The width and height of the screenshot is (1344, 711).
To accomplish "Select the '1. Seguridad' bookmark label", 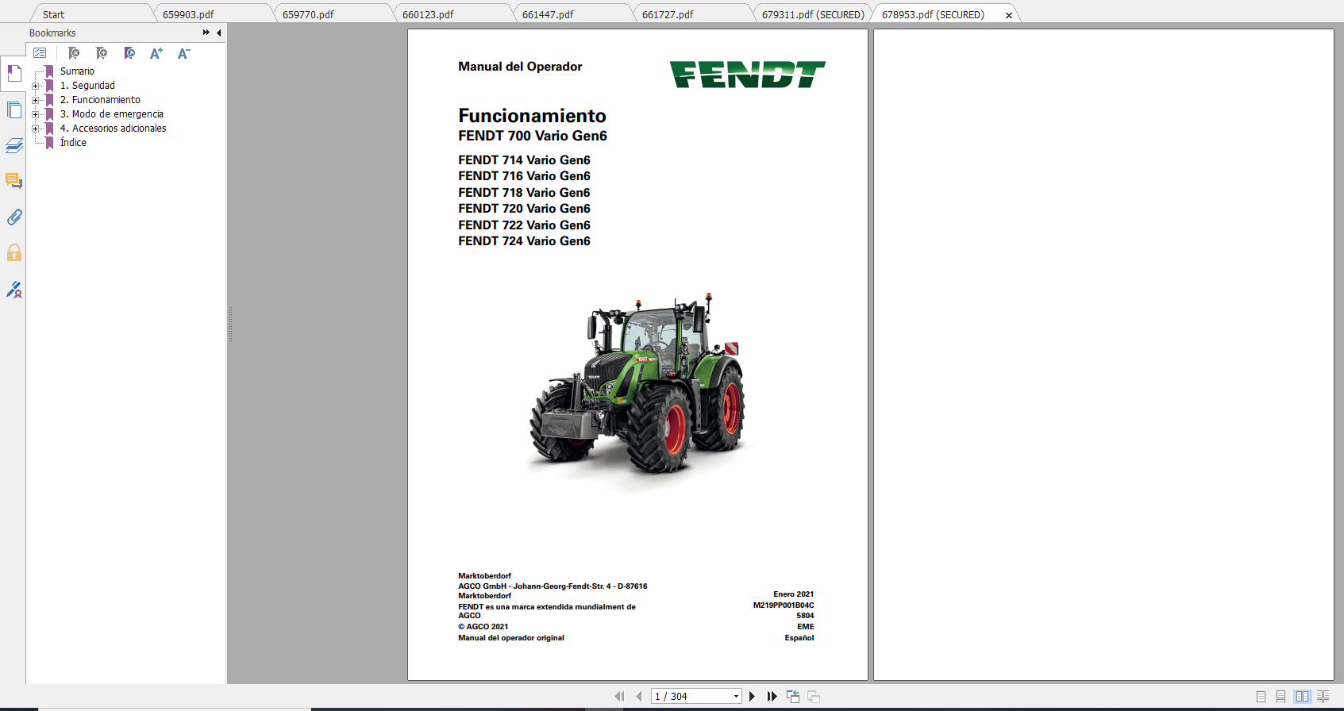I will tap(87, 86).
